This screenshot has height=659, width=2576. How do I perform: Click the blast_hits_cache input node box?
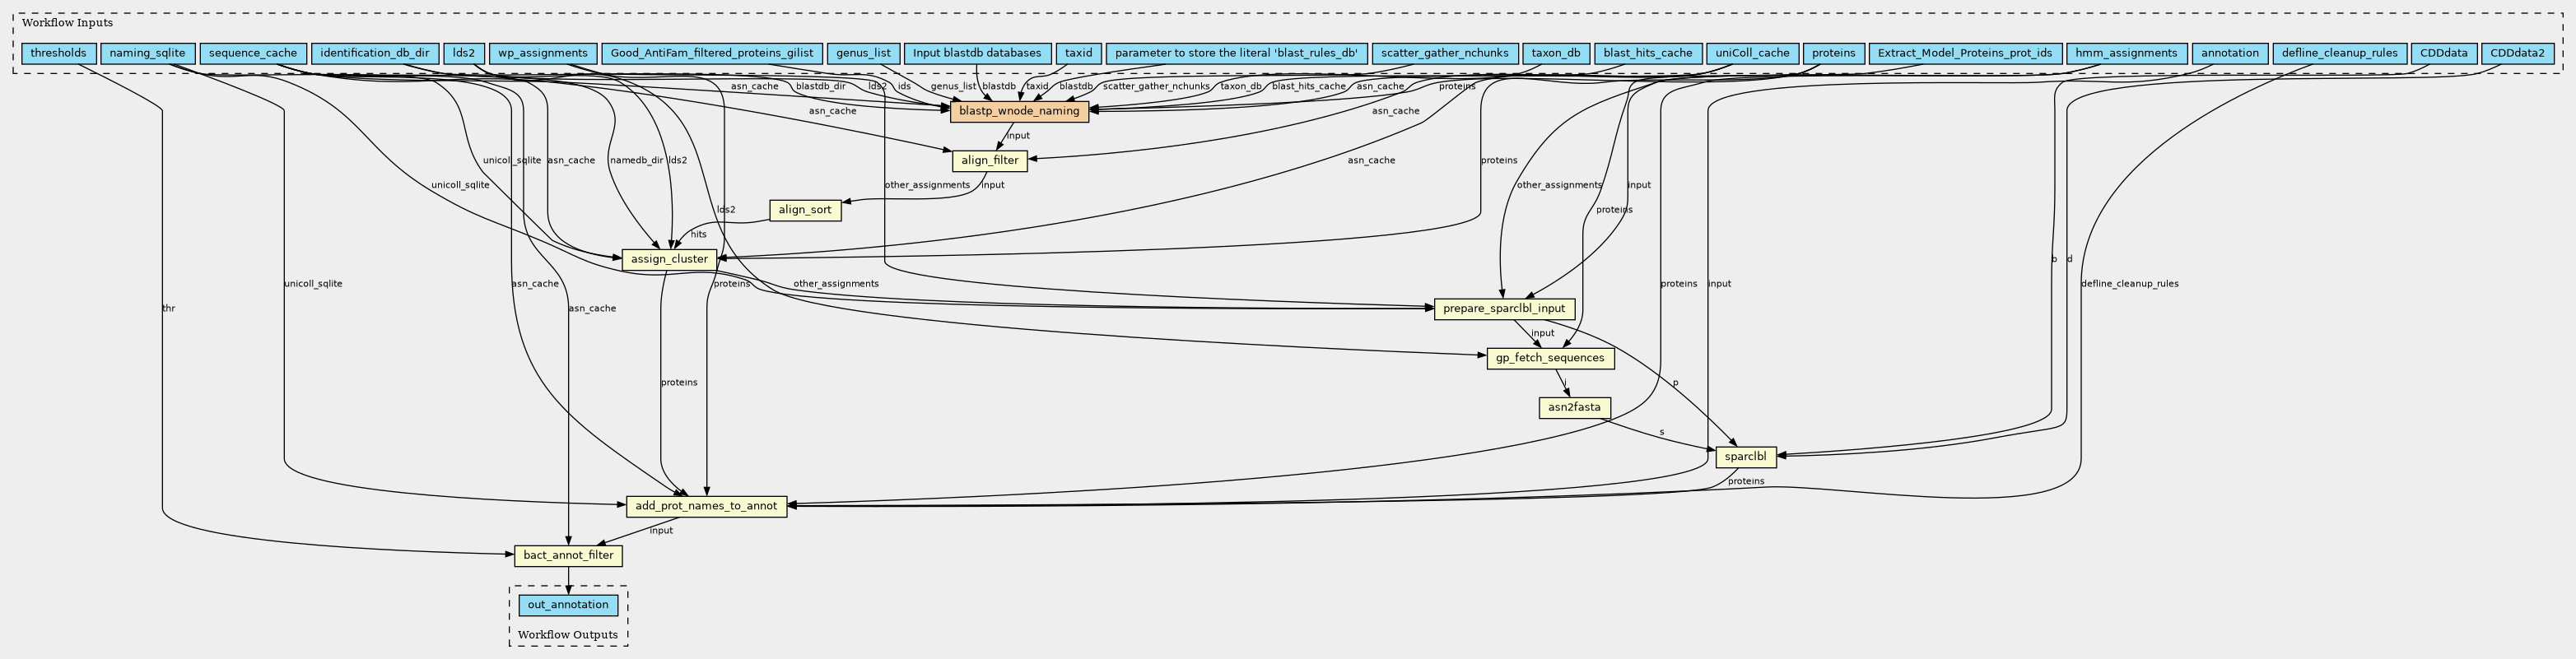[1648, 53]
